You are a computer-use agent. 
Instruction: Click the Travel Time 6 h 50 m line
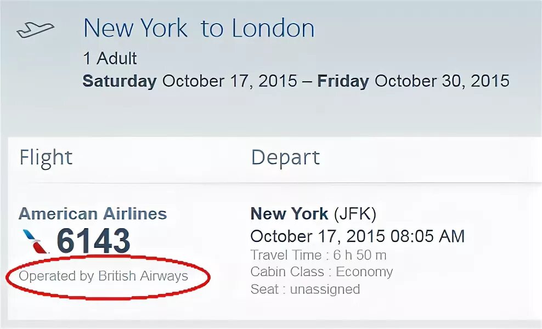(x=318, y=255)
